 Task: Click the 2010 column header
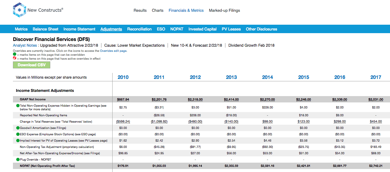[x=123, y=77]
